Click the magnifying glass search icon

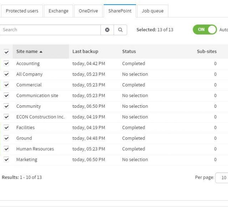(120, 30)
